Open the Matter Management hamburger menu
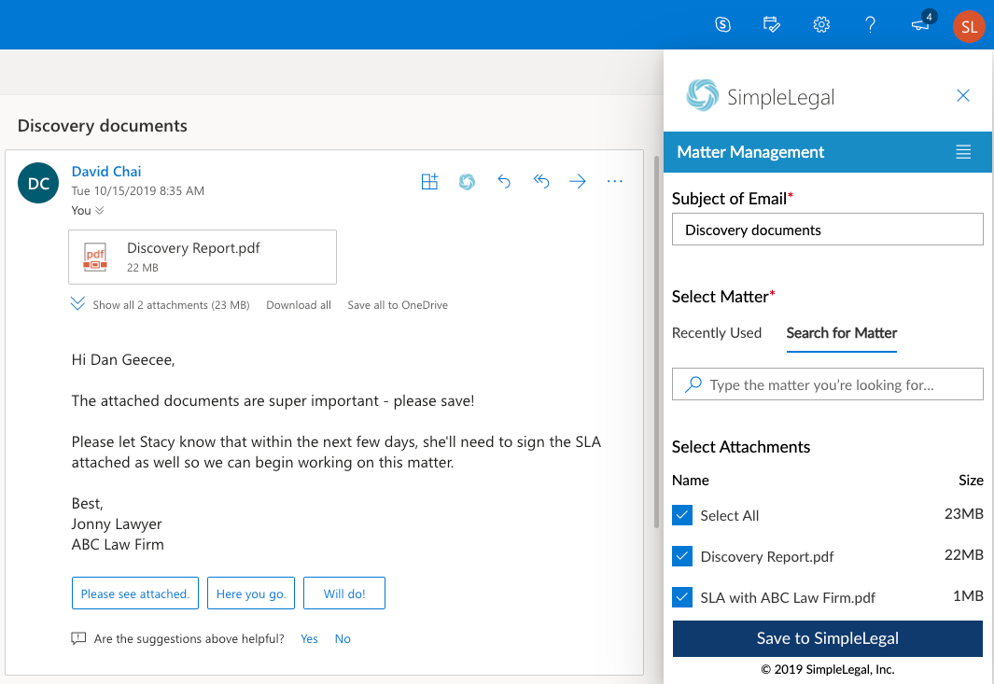This screenshot has height=684, width=994. [x=963, y=152]
